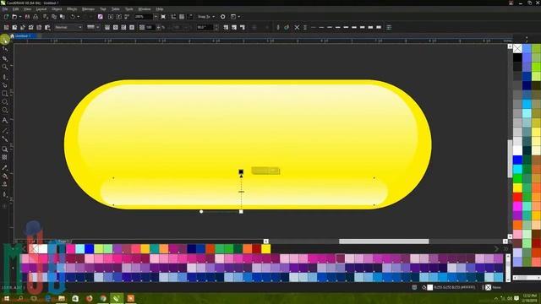
Task: Click the Clear transparency X icon
Action: (297, 27)
